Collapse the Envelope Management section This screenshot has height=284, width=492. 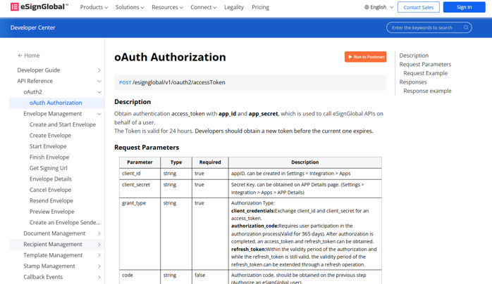(99, 114)
